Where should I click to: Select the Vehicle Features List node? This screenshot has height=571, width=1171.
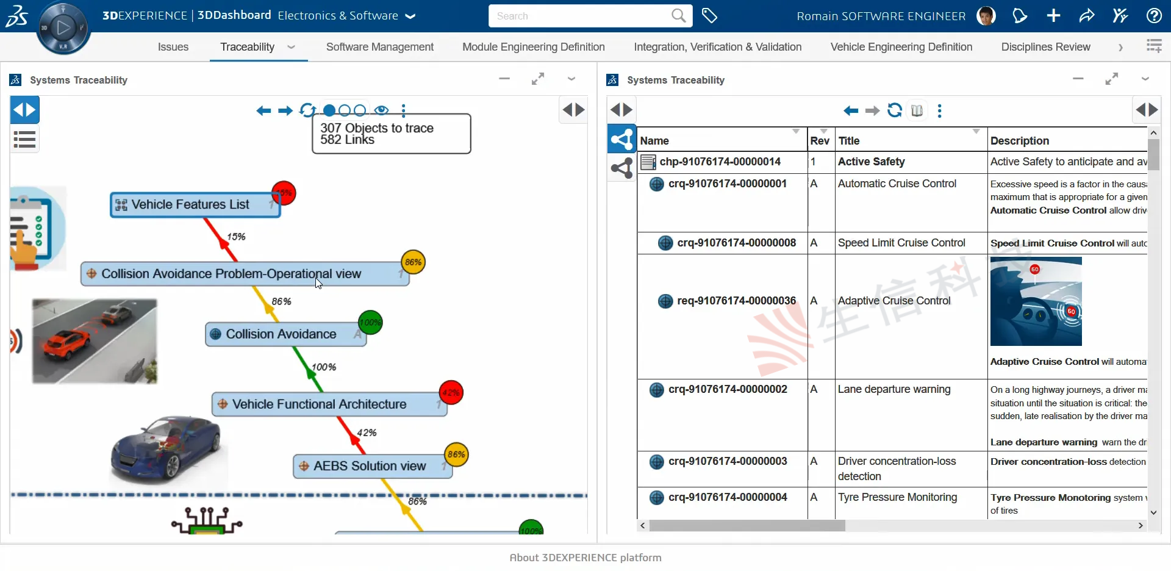pos(195,204)
